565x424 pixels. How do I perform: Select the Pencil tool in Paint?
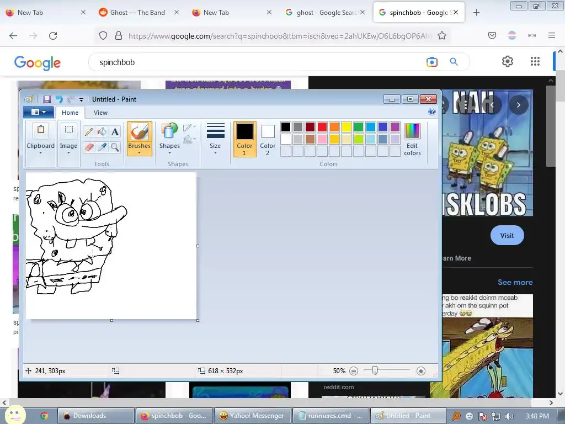tap(89, 131)
